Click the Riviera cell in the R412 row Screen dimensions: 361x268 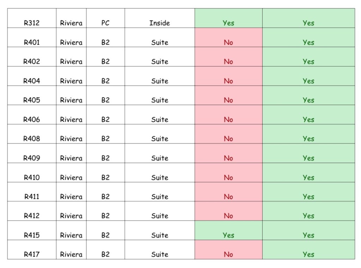point(71,216)
